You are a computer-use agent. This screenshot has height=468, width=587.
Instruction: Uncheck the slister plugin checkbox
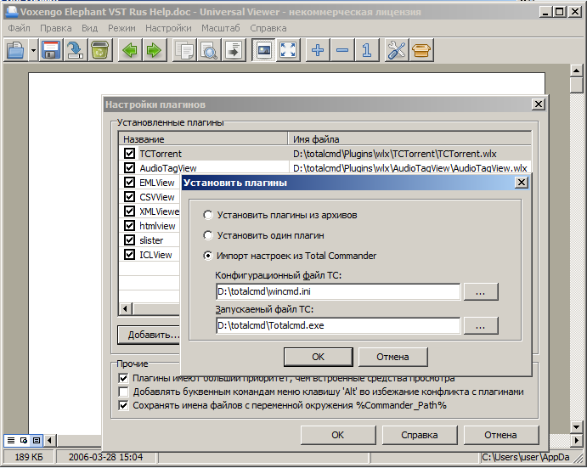[129, 240]
